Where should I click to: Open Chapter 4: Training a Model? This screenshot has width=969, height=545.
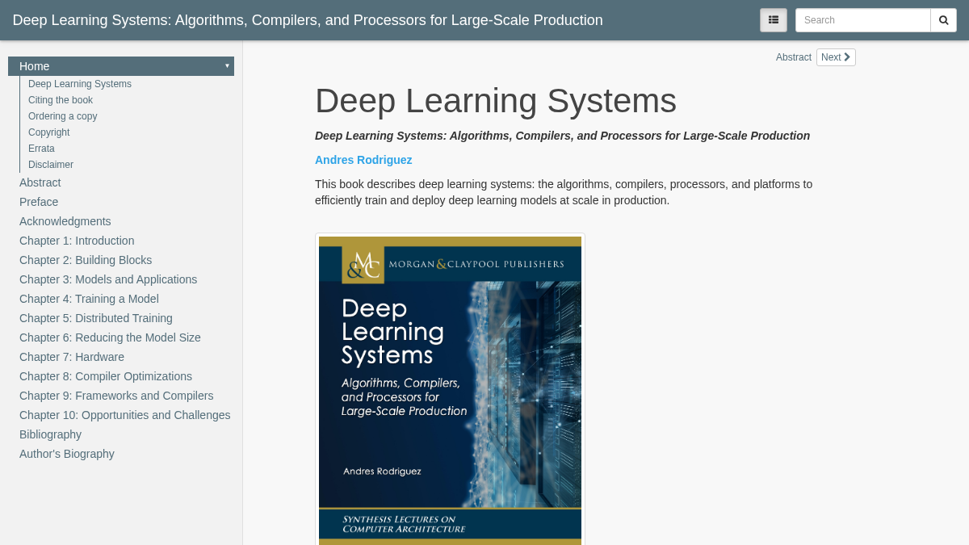89,299
